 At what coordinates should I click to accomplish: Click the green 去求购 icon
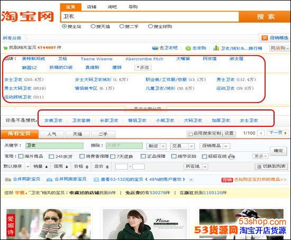188,48
